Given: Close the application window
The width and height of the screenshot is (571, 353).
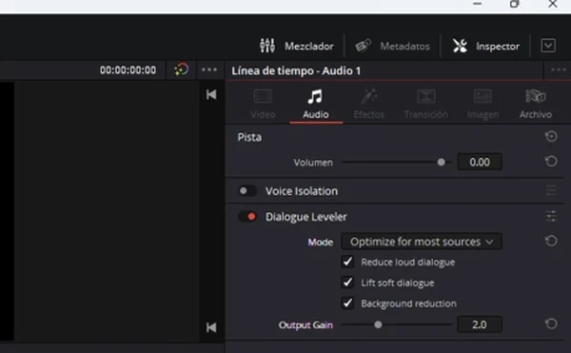Looking at the screenshot, I should 552,4.
